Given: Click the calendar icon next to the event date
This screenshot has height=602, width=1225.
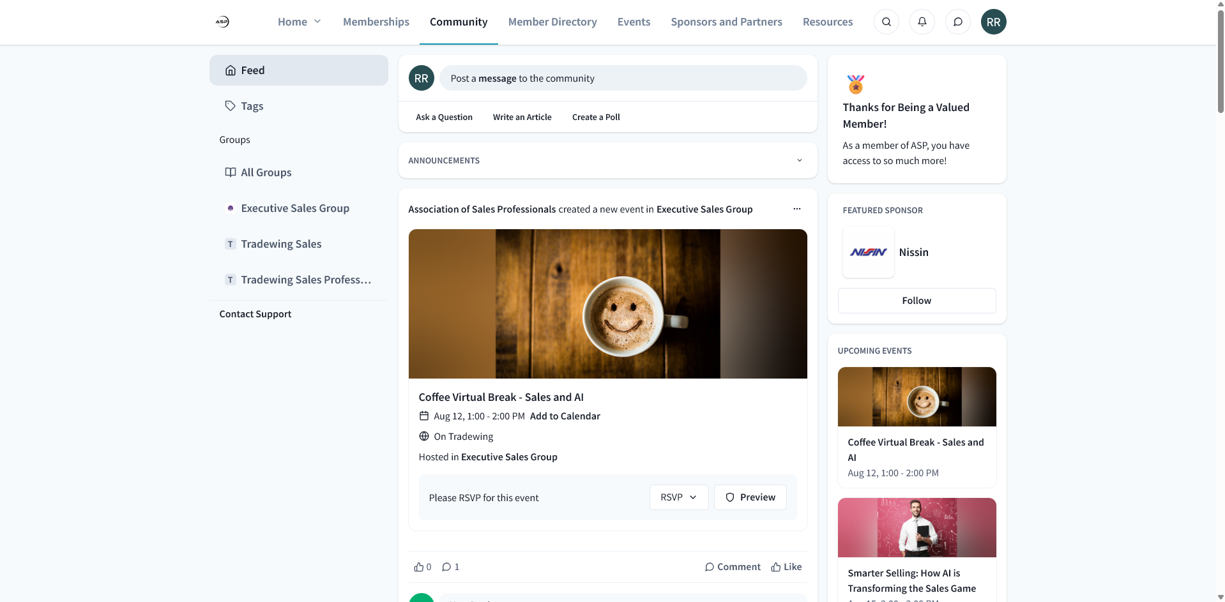Looking at the screenshot, I should click(424, 416).
